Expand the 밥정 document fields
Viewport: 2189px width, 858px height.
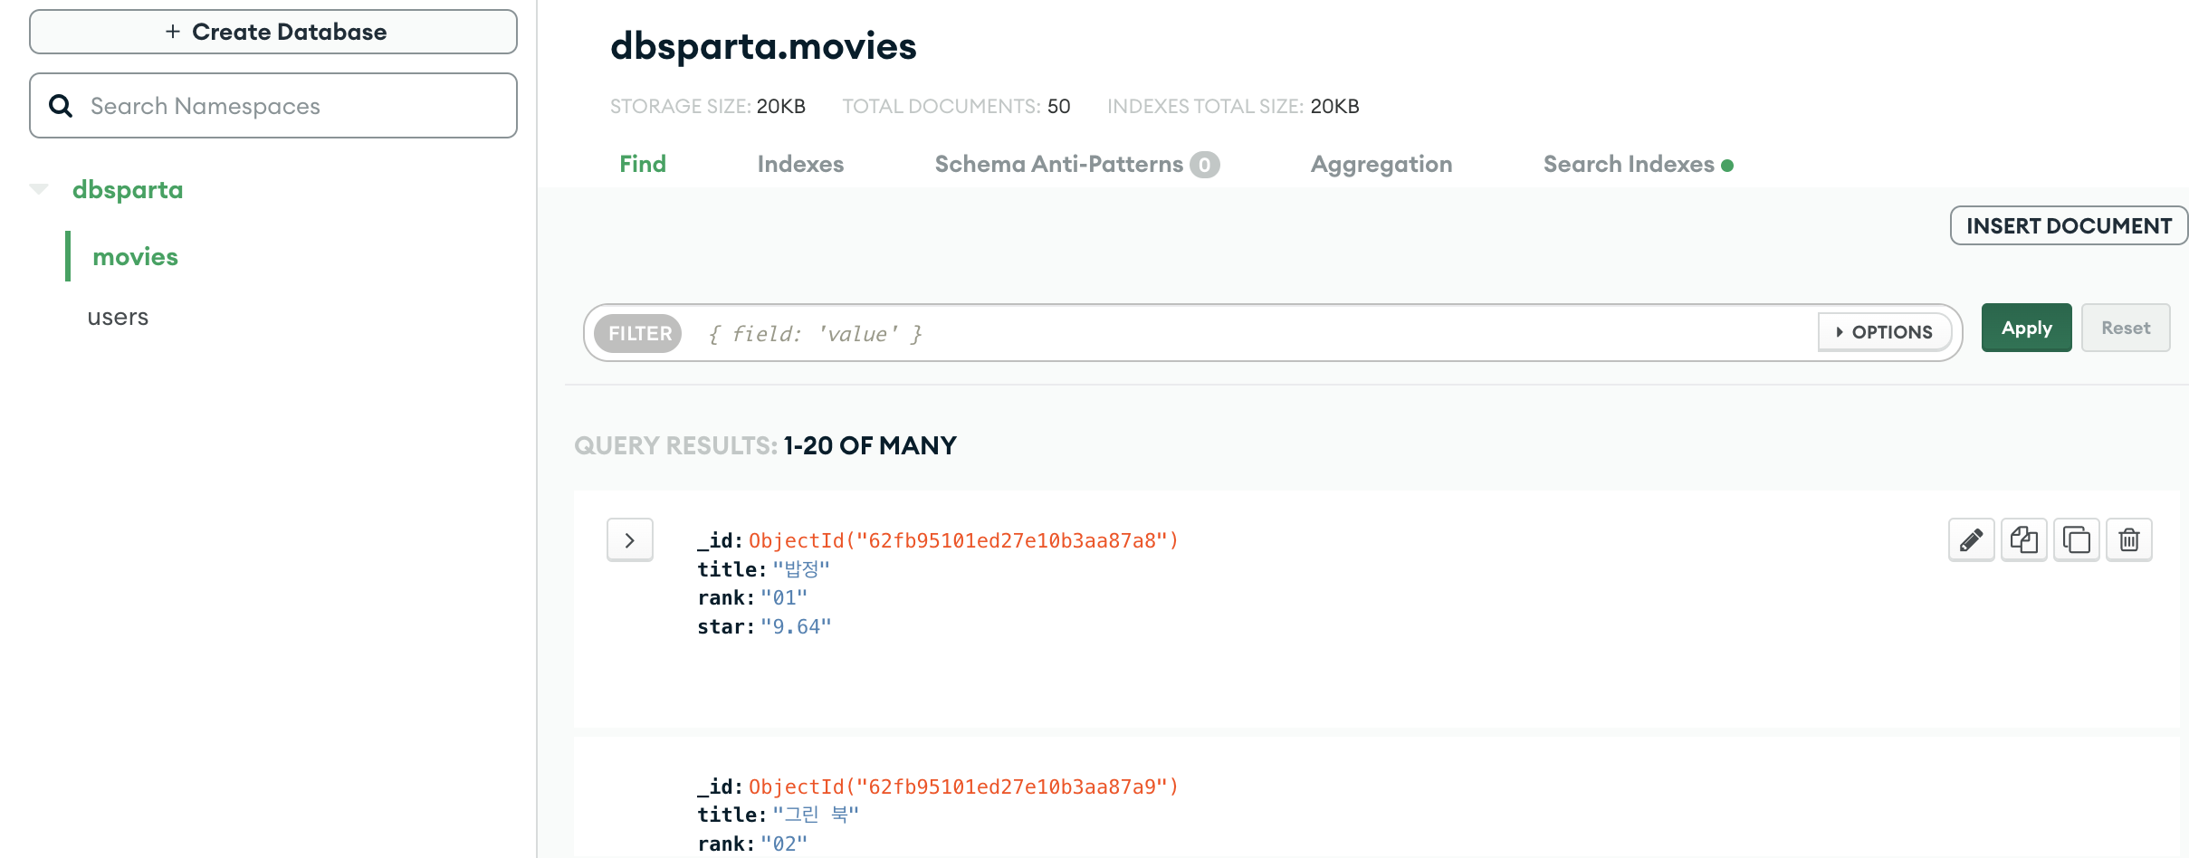point(630,540)
